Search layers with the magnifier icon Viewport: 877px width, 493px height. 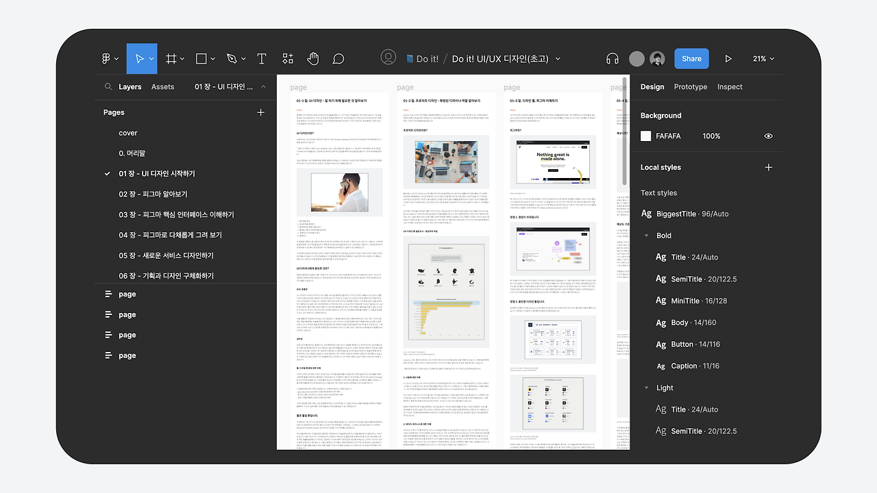coord(108,87)
